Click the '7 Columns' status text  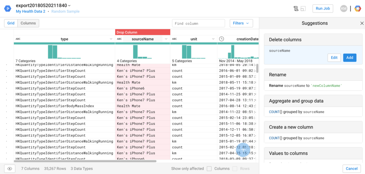[30, 169]
